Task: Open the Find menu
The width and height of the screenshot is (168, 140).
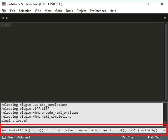Action: pyautogui.click(x=38, y=11)
